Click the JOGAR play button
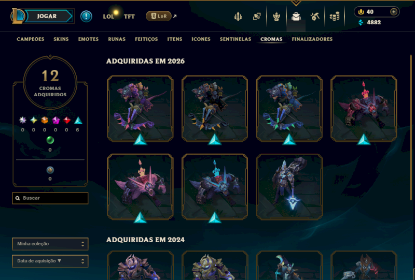Viewport: 415px width, 280px height. 47,16
